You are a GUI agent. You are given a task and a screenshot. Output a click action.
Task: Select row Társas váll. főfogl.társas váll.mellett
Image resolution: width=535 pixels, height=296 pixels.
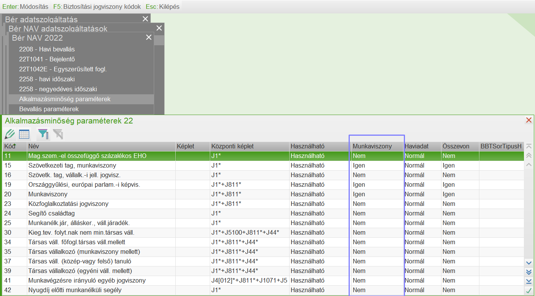263,242
